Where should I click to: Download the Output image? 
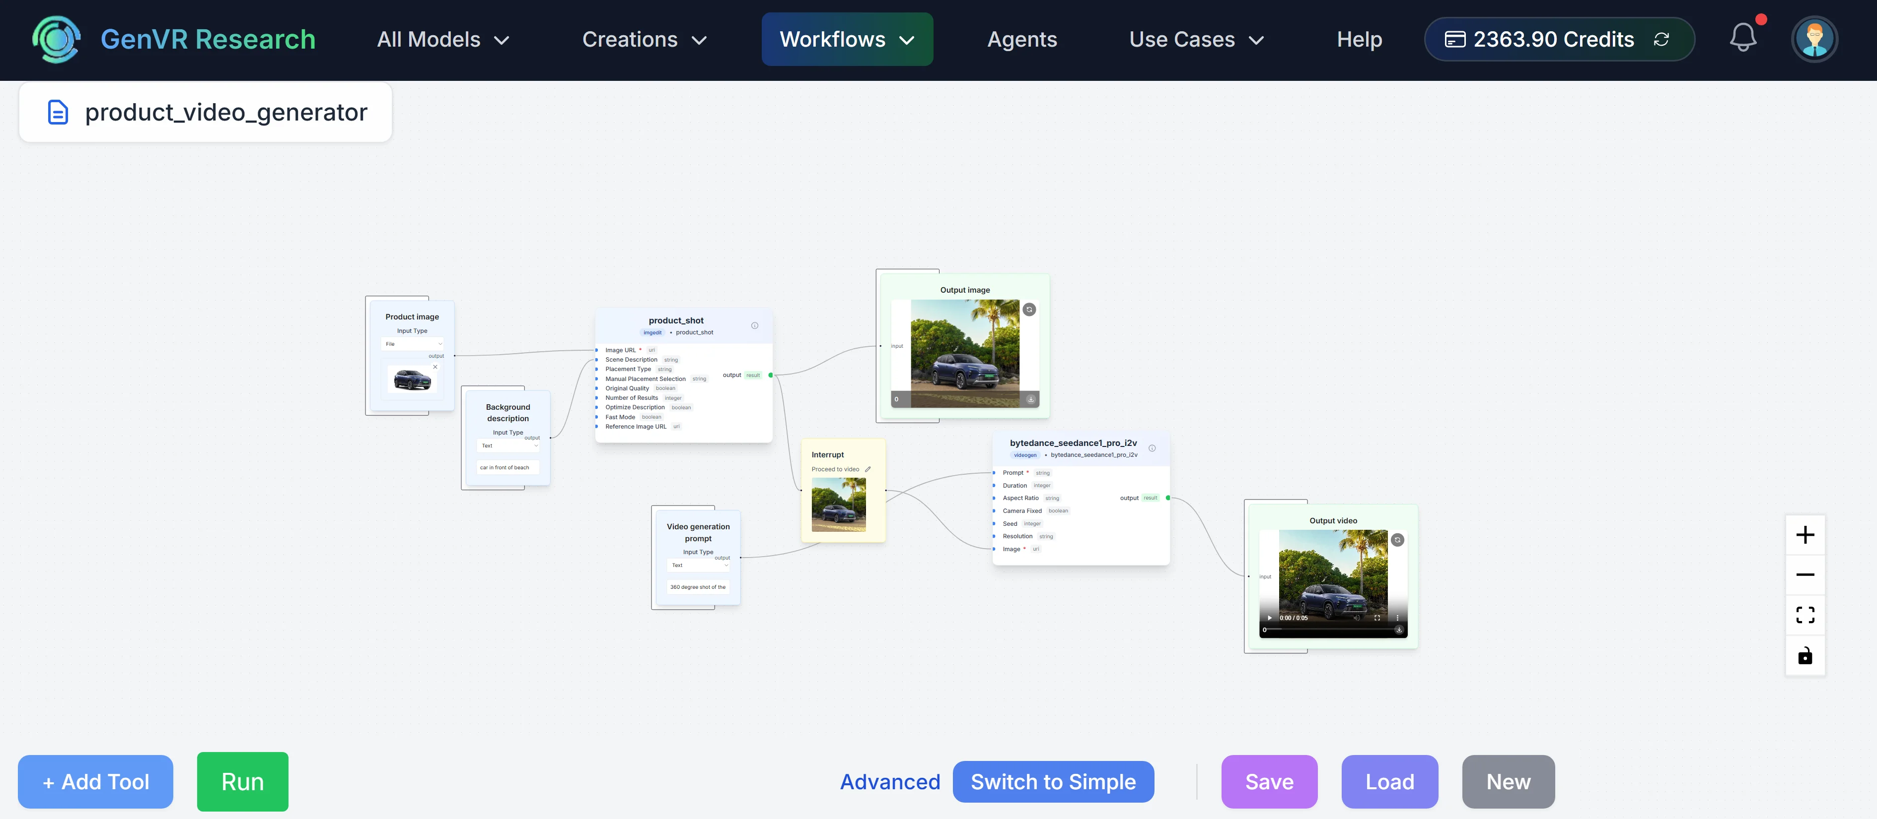tap(1031, 400)
